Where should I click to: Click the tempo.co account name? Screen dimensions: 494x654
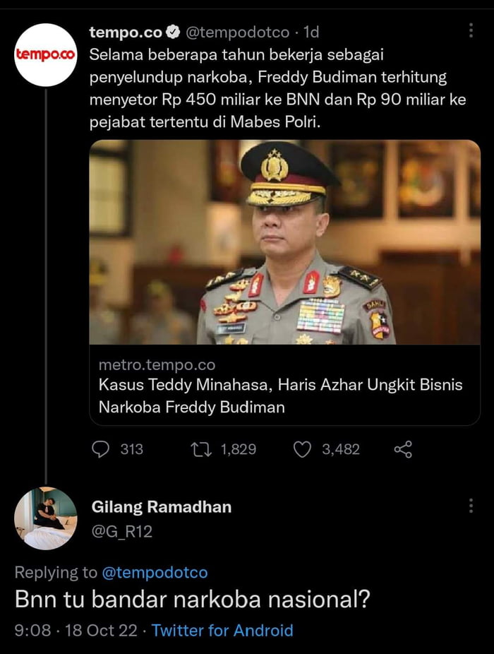point(126,32)
